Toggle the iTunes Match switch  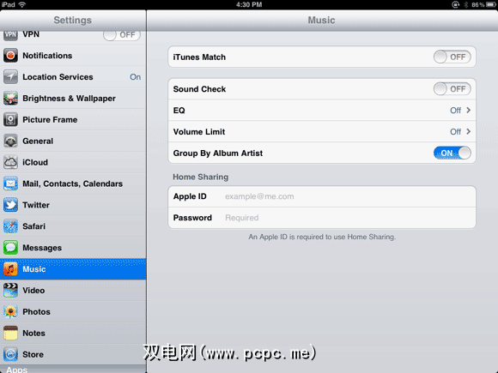pyautogui.click(x=452, y=57)
